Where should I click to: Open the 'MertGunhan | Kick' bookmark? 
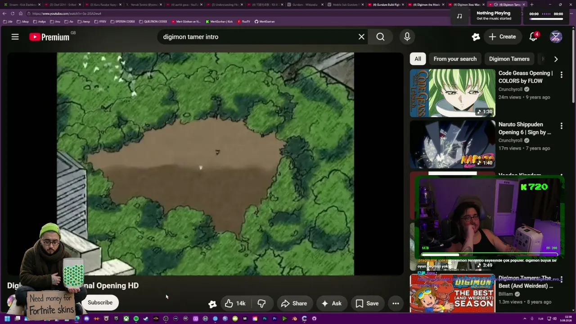pyautogui.click(x=219, y=22)
